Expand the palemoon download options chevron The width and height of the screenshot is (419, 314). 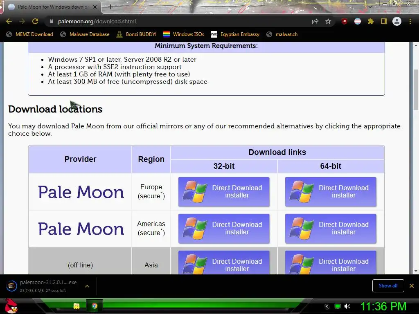[x=87, y=286]
